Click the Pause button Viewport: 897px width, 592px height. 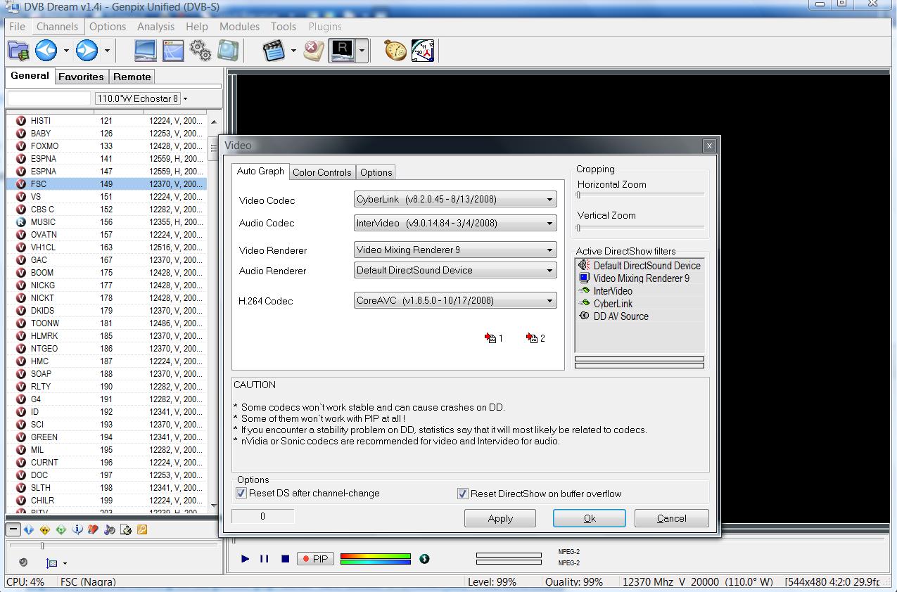pyautogui.click(x=265, y=559)
